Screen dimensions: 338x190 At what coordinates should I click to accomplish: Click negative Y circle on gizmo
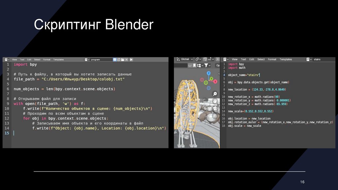[206, 82]
